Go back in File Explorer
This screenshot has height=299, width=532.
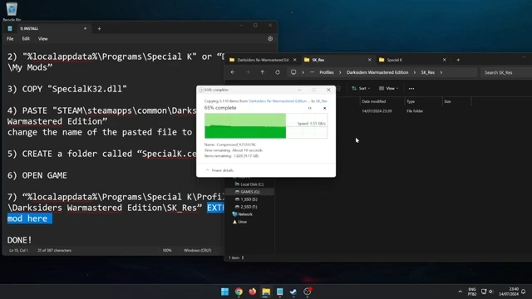coord(233,72)
